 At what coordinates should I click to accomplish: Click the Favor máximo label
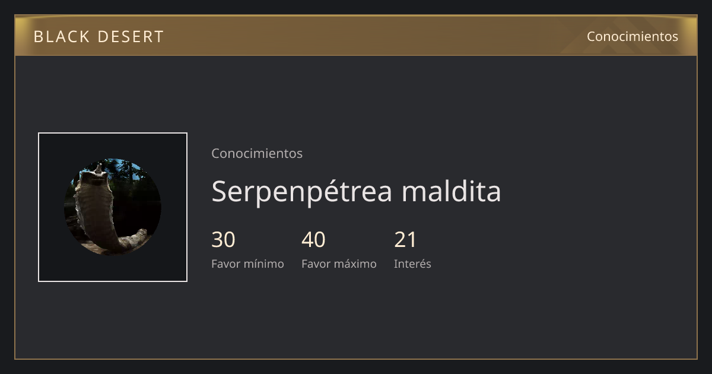pos(339,264)
